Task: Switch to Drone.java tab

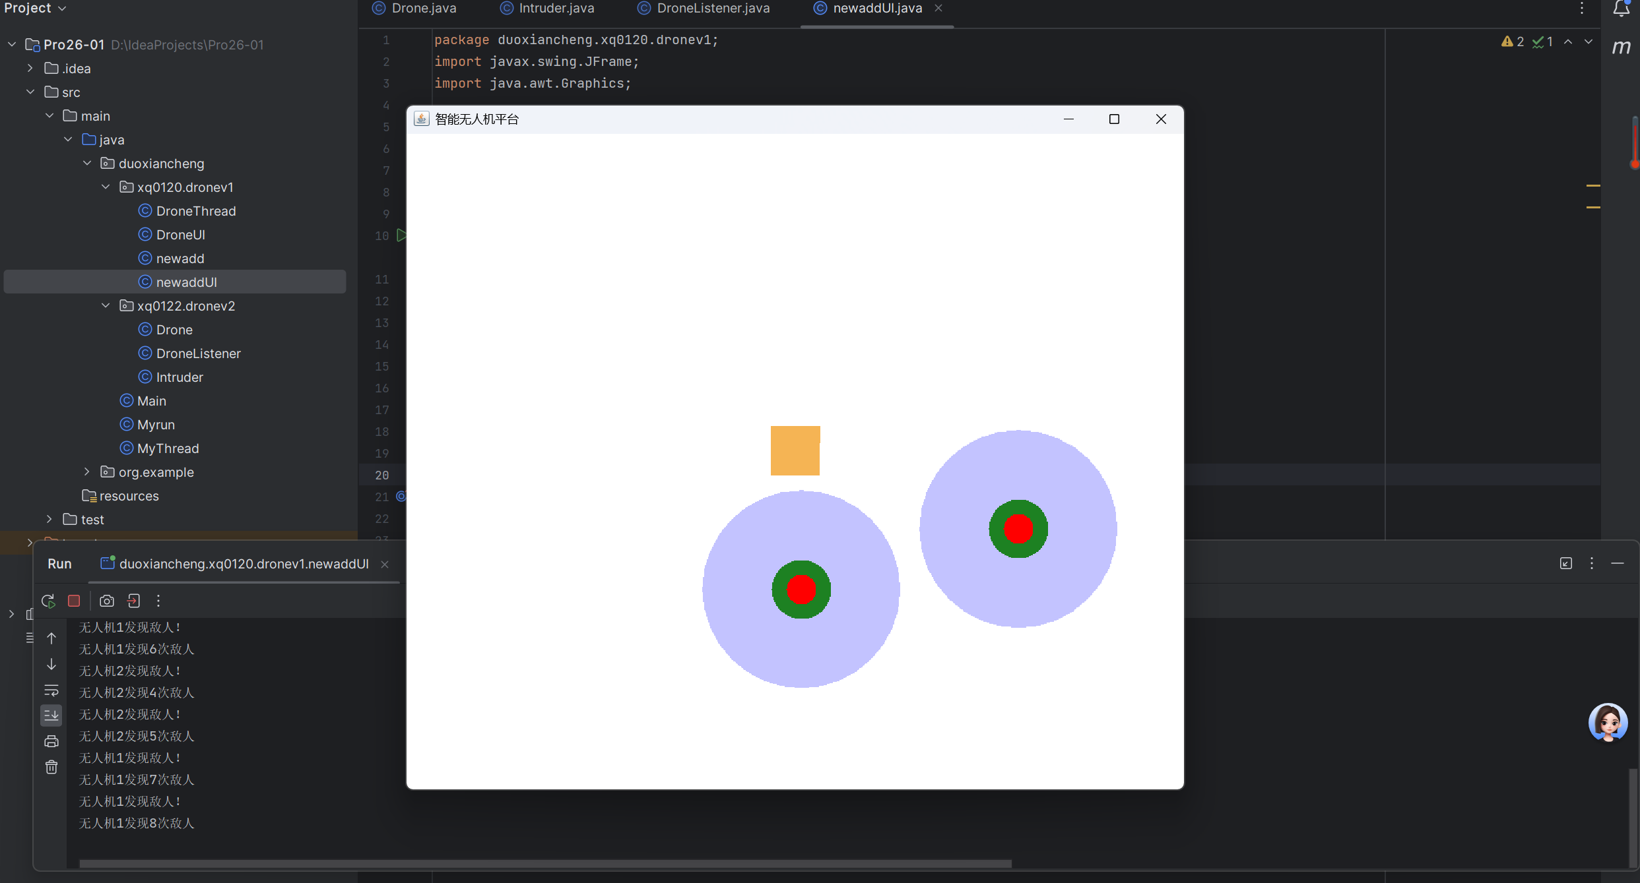Action: (x=424, y=9)
